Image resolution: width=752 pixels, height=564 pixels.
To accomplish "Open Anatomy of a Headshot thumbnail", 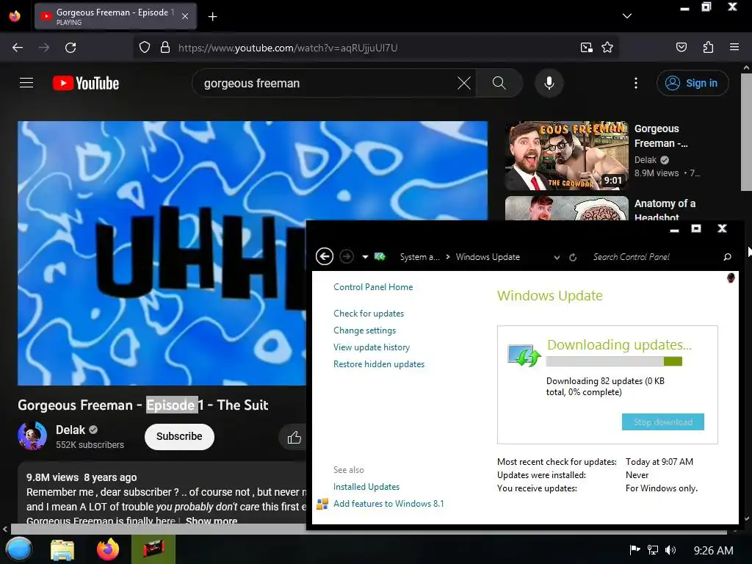I will pos(566,208).
